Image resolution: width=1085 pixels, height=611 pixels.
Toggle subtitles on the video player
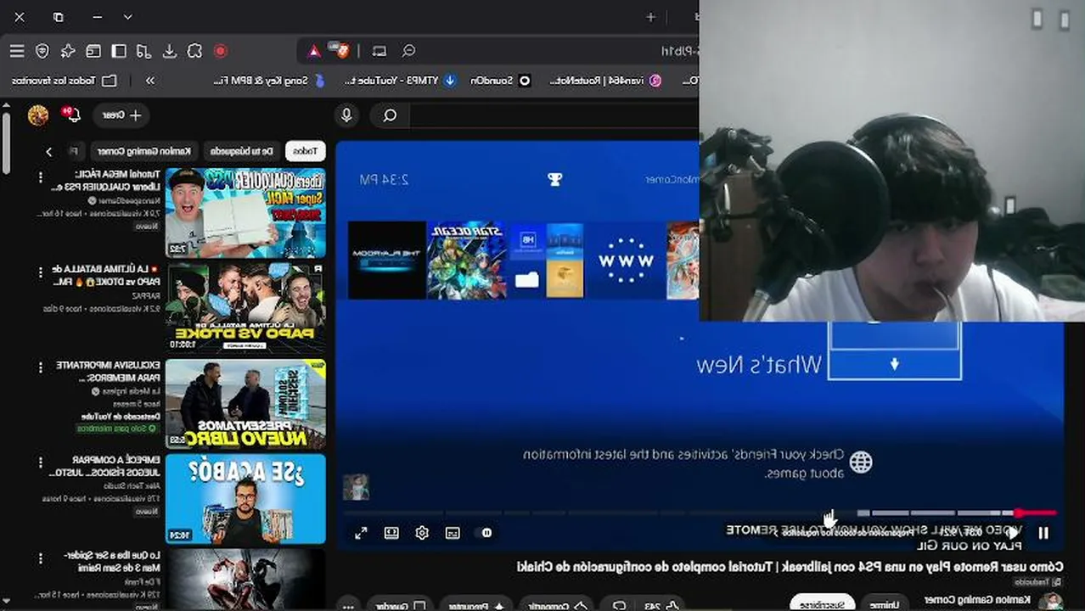pos(453,533)
